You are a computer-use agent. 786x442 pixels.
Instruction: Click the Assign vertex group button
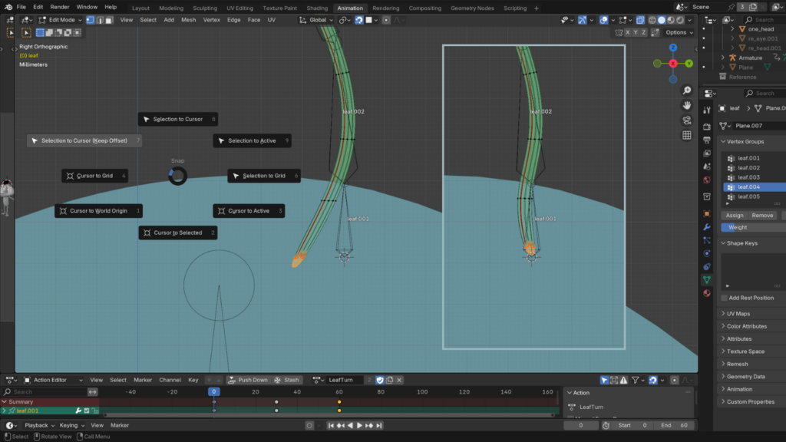coord(735,216)
